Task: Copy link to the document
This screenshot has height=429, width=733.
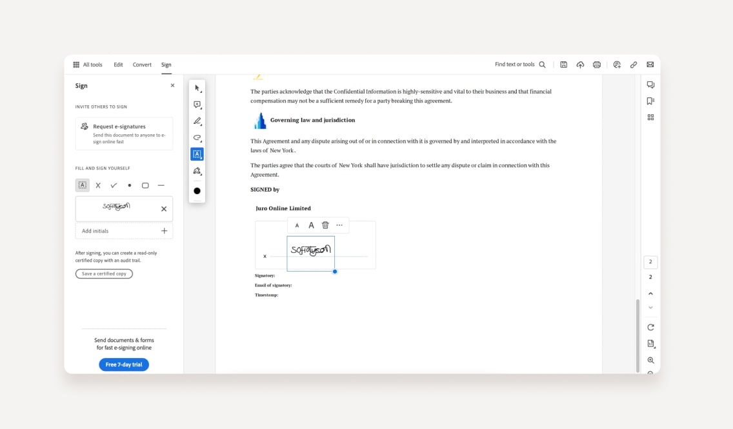Action: pyautogui.click(x=634, y=65)
